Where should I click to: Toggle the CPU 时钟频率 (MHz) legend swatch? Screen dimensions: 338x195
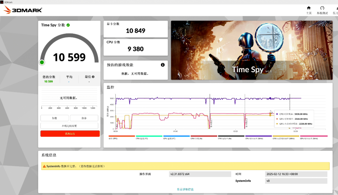click(259, 136)
